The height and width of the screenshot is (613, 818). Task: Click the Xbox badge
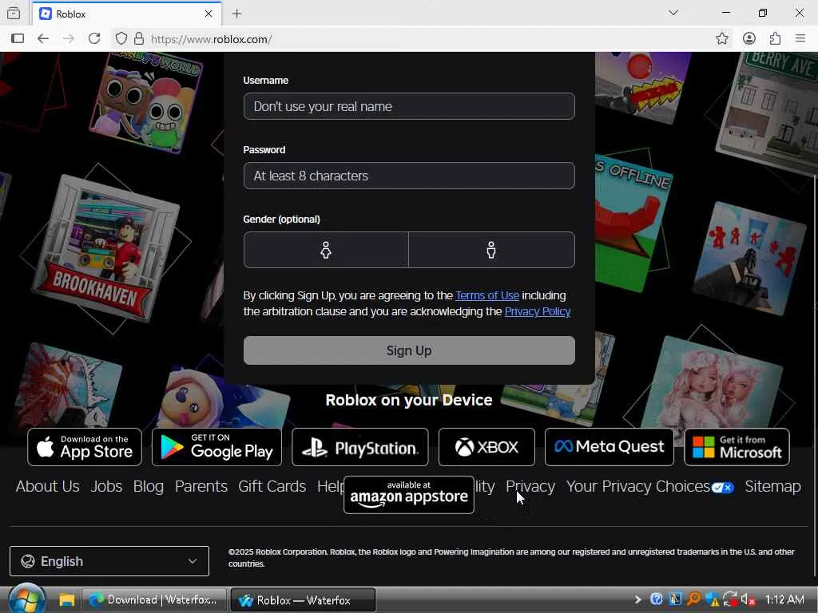486,447
